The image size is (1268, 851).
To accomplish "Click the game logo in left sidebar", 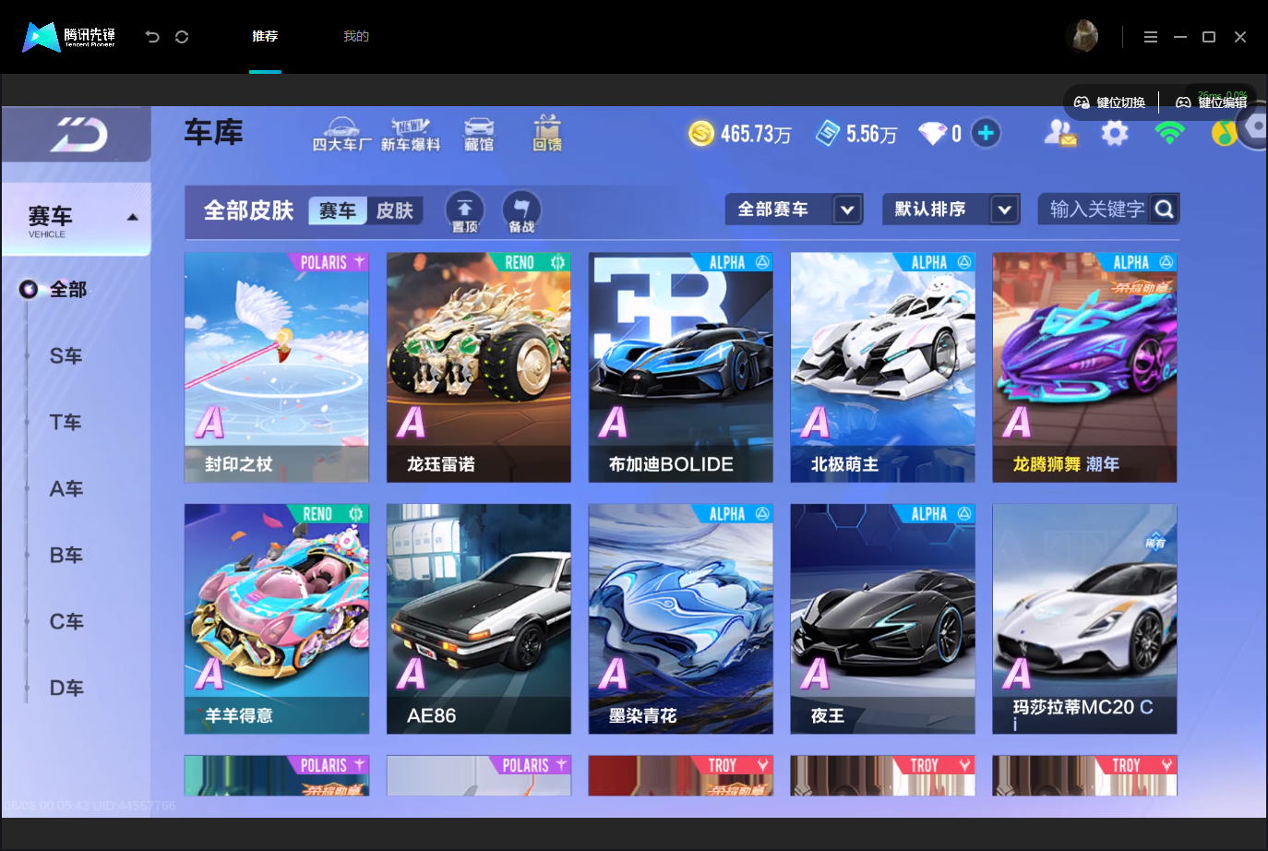I will 78,135.
